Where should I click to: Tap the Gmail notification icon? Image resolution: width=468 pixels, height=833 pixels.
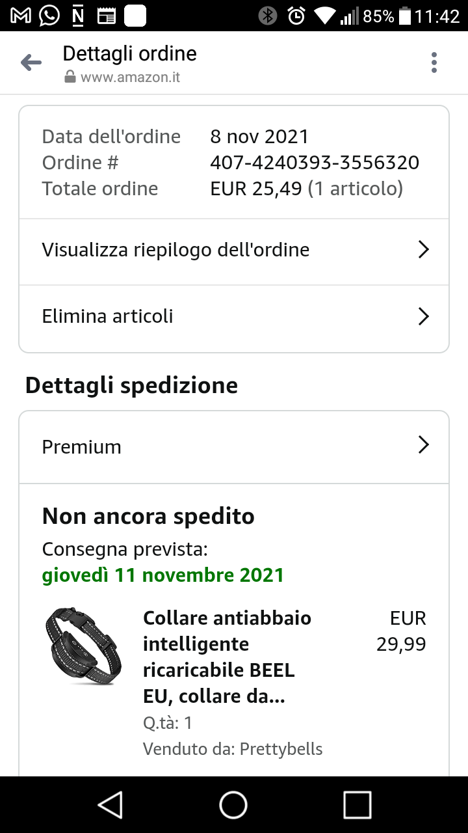coord(21,16)
